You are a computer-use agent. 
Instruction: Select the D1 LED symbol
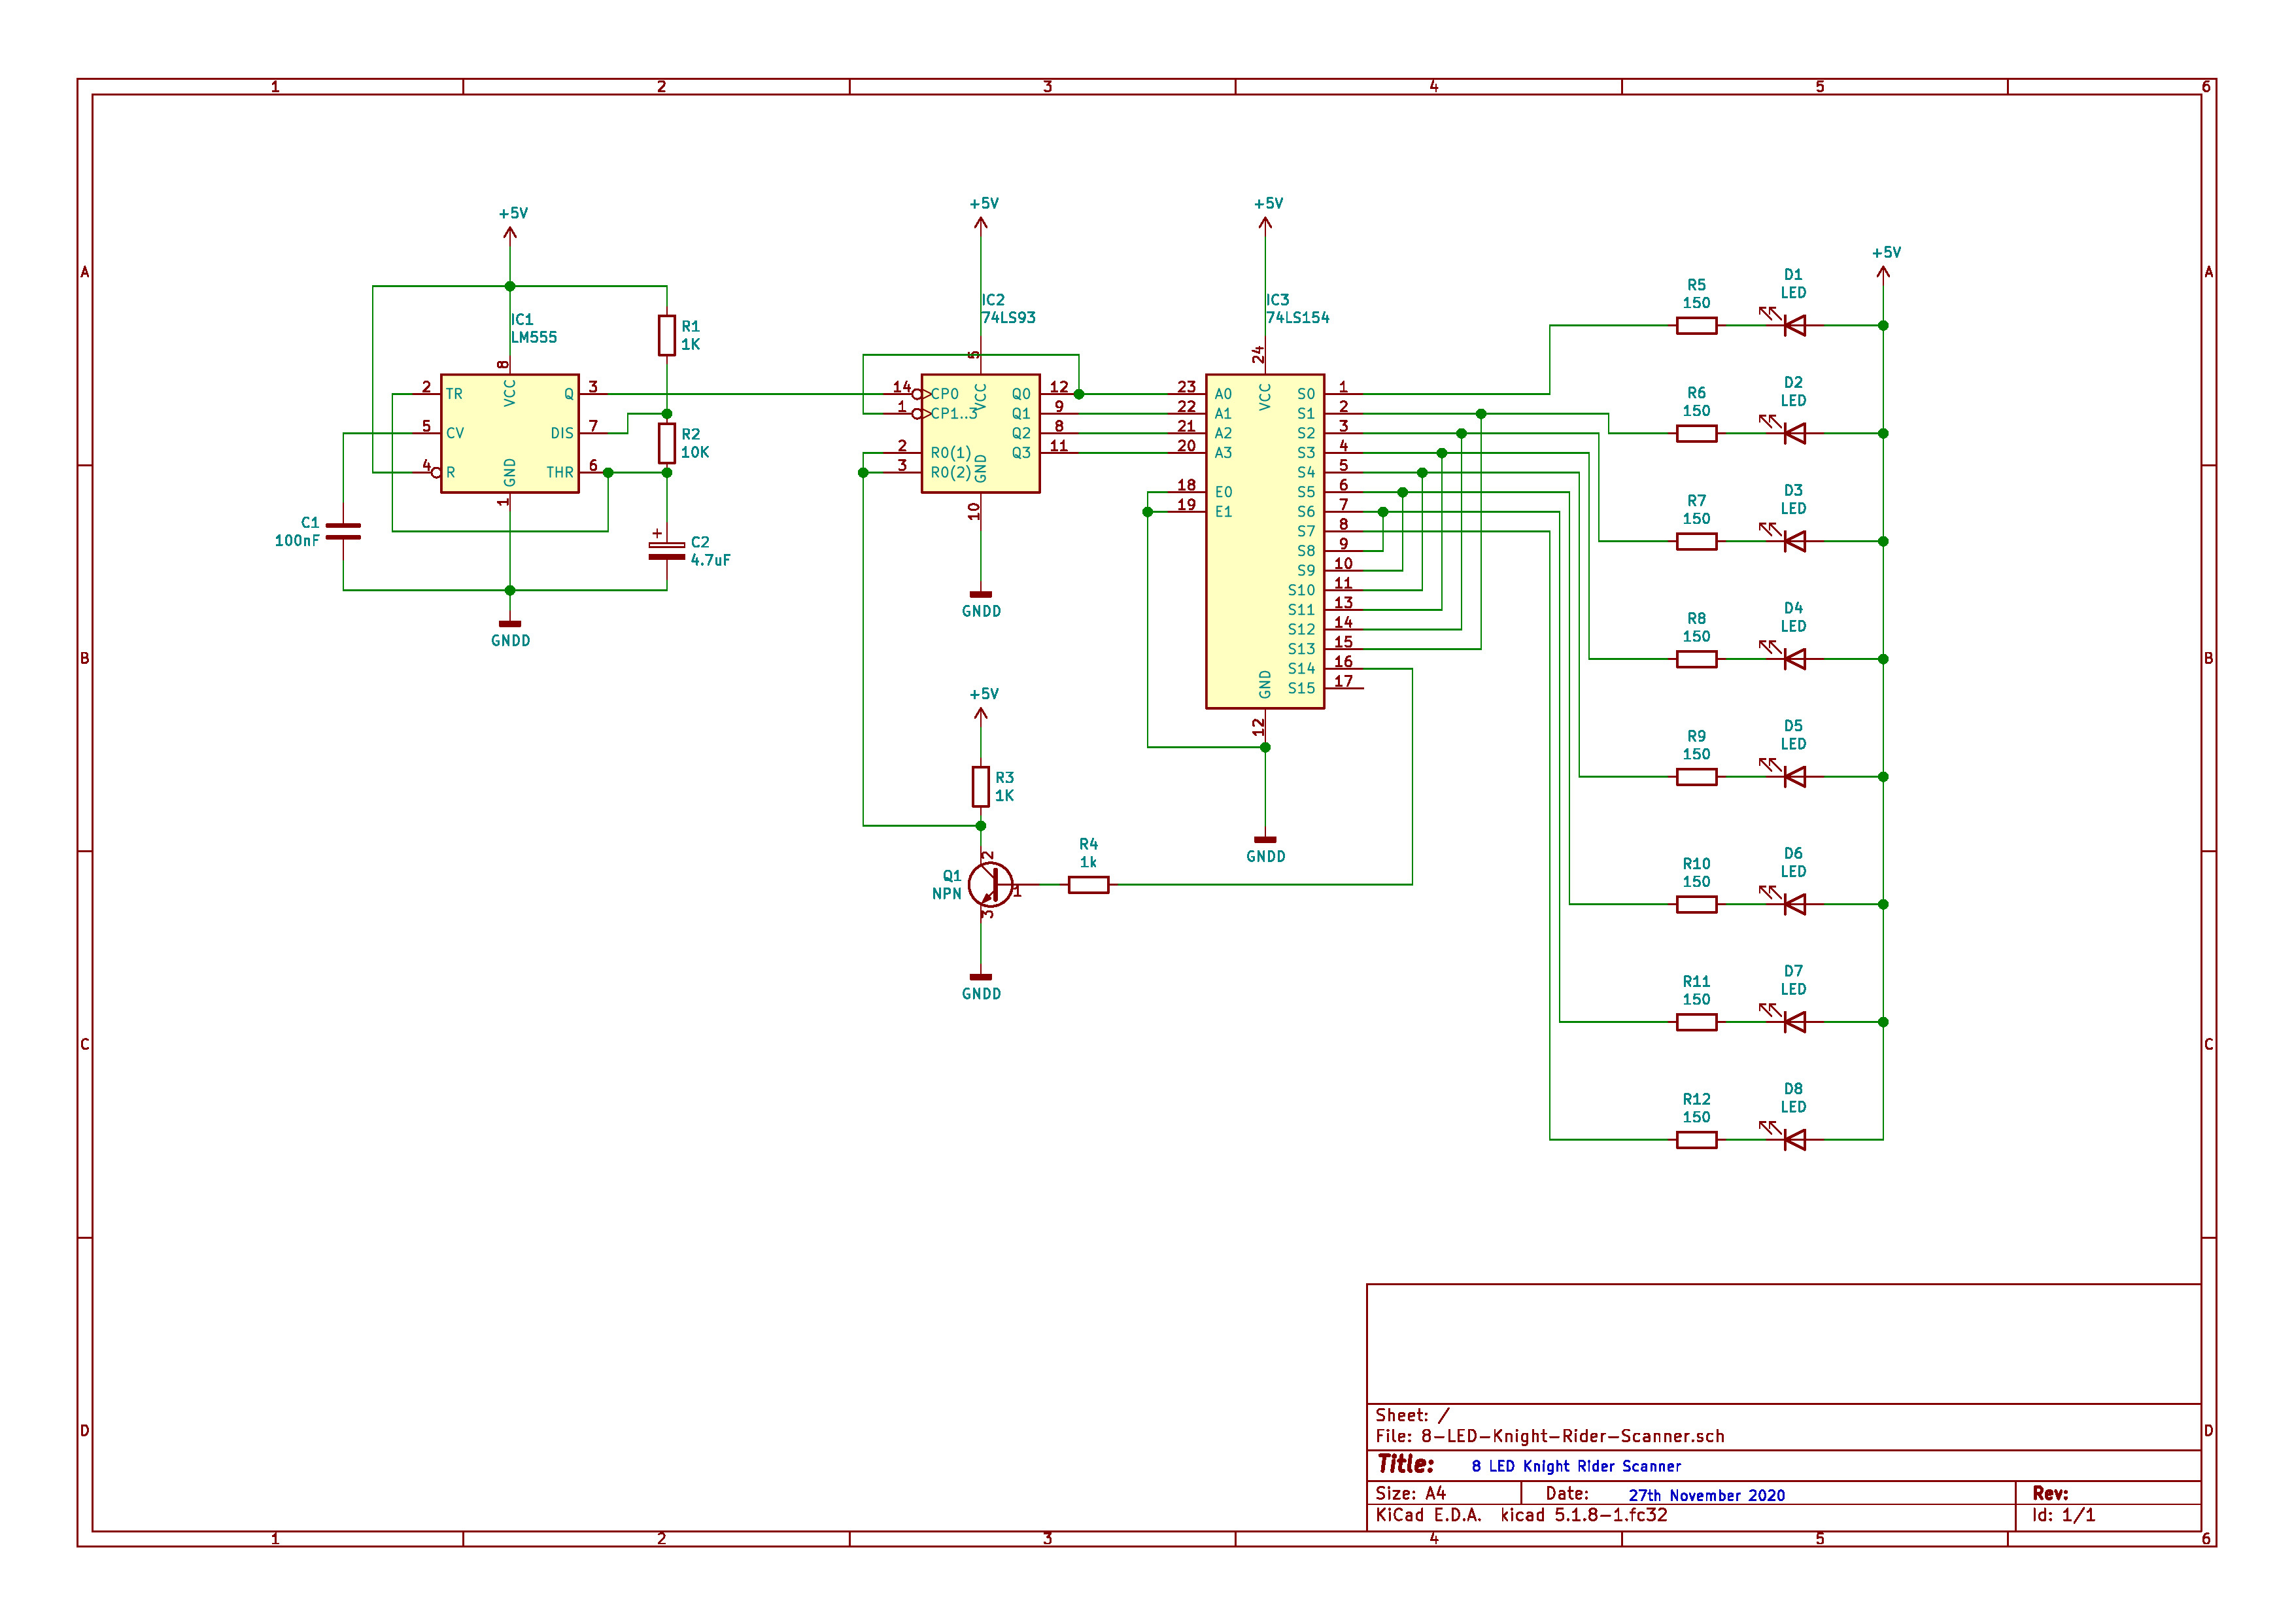(x=1794, y=325)
